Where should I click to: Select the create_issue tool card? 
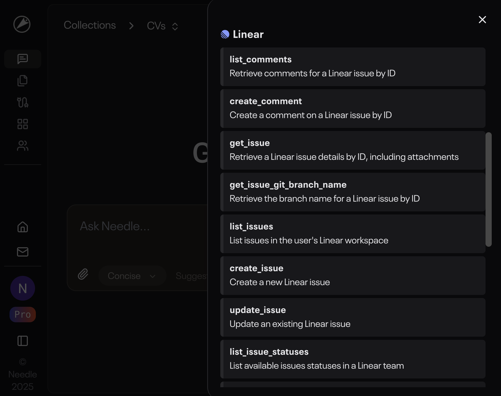(353, 276)
